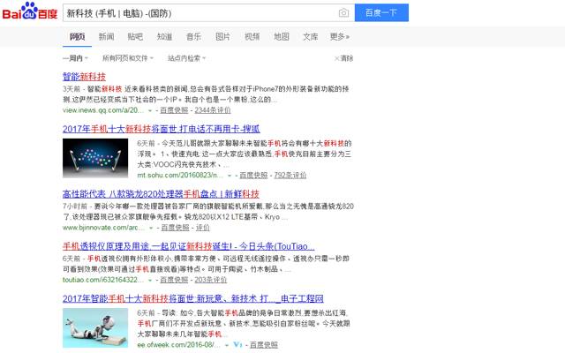Open result 2017年智能手机十大新科技 电子工程网

(x=193, y=298)
